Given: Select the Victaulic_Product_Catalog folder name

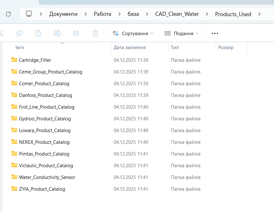Looking at the screenshot, I should [46, 166].
